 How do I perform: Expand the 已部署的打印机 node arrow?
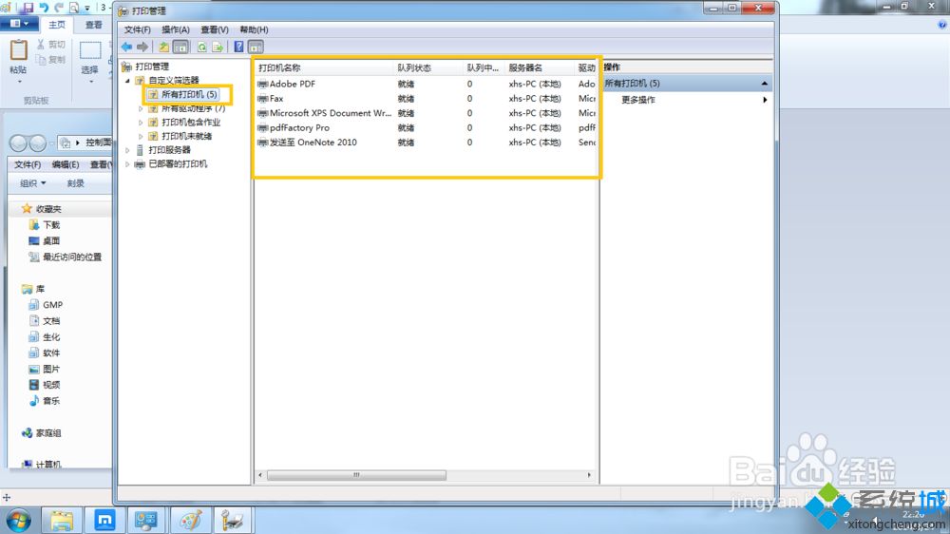(127, 164)
